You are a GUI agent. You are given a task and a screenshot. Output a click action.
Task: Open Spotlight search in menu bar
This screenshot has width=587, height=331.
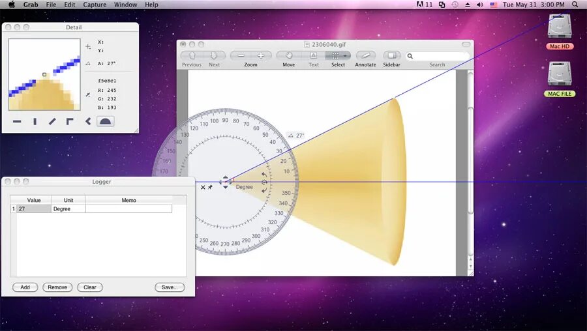575,5
